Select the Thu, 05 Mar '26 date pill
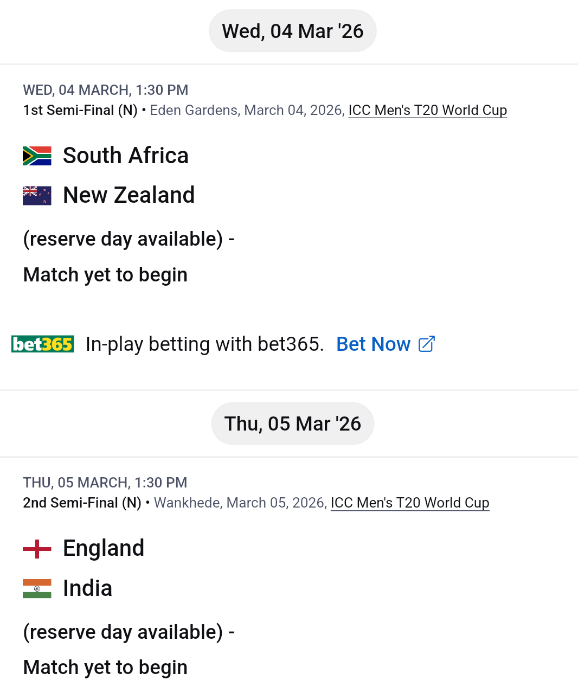 pyautogui.click(x=293, y=424)
